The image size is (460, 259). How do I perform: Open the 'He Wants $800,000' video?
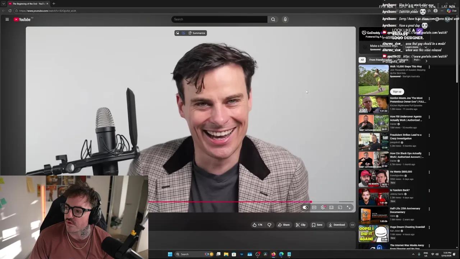coord(401,172)
